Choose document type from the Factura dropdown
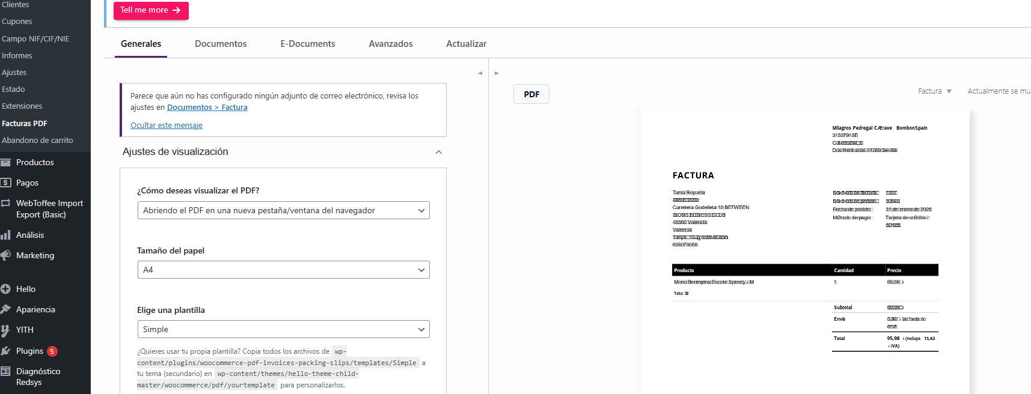 point(935,91)
